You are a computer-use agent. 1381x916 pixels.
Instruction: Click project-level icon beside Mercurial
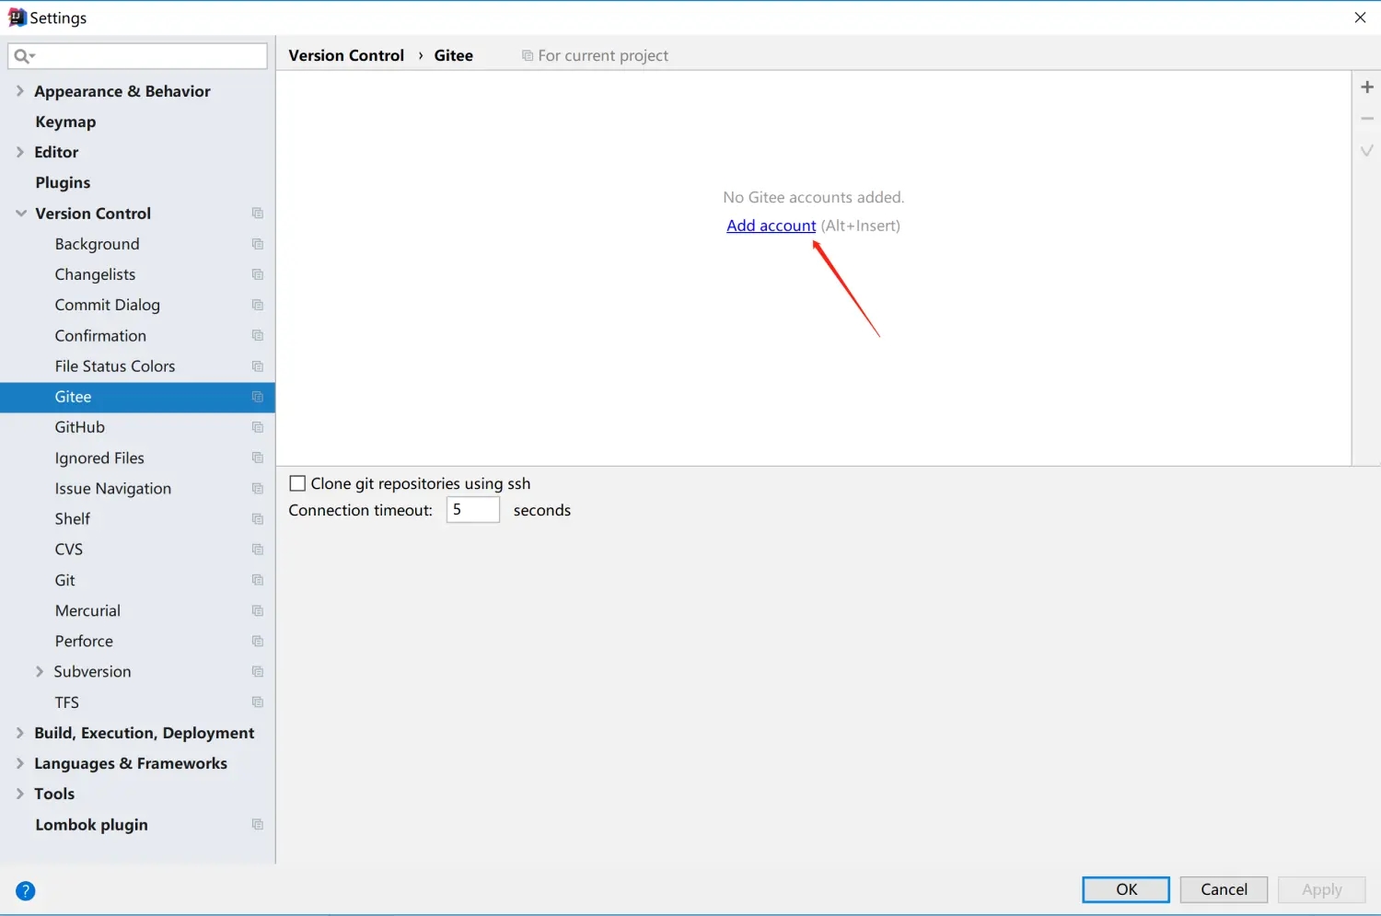258,610
